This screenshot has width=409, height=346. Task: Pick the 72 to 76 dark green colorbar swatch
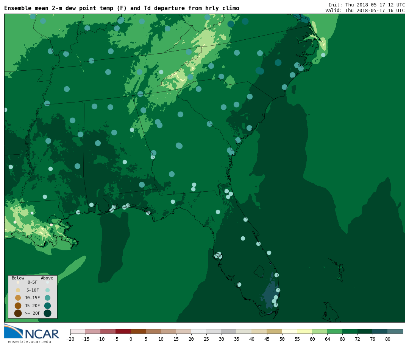pos(365,332)
